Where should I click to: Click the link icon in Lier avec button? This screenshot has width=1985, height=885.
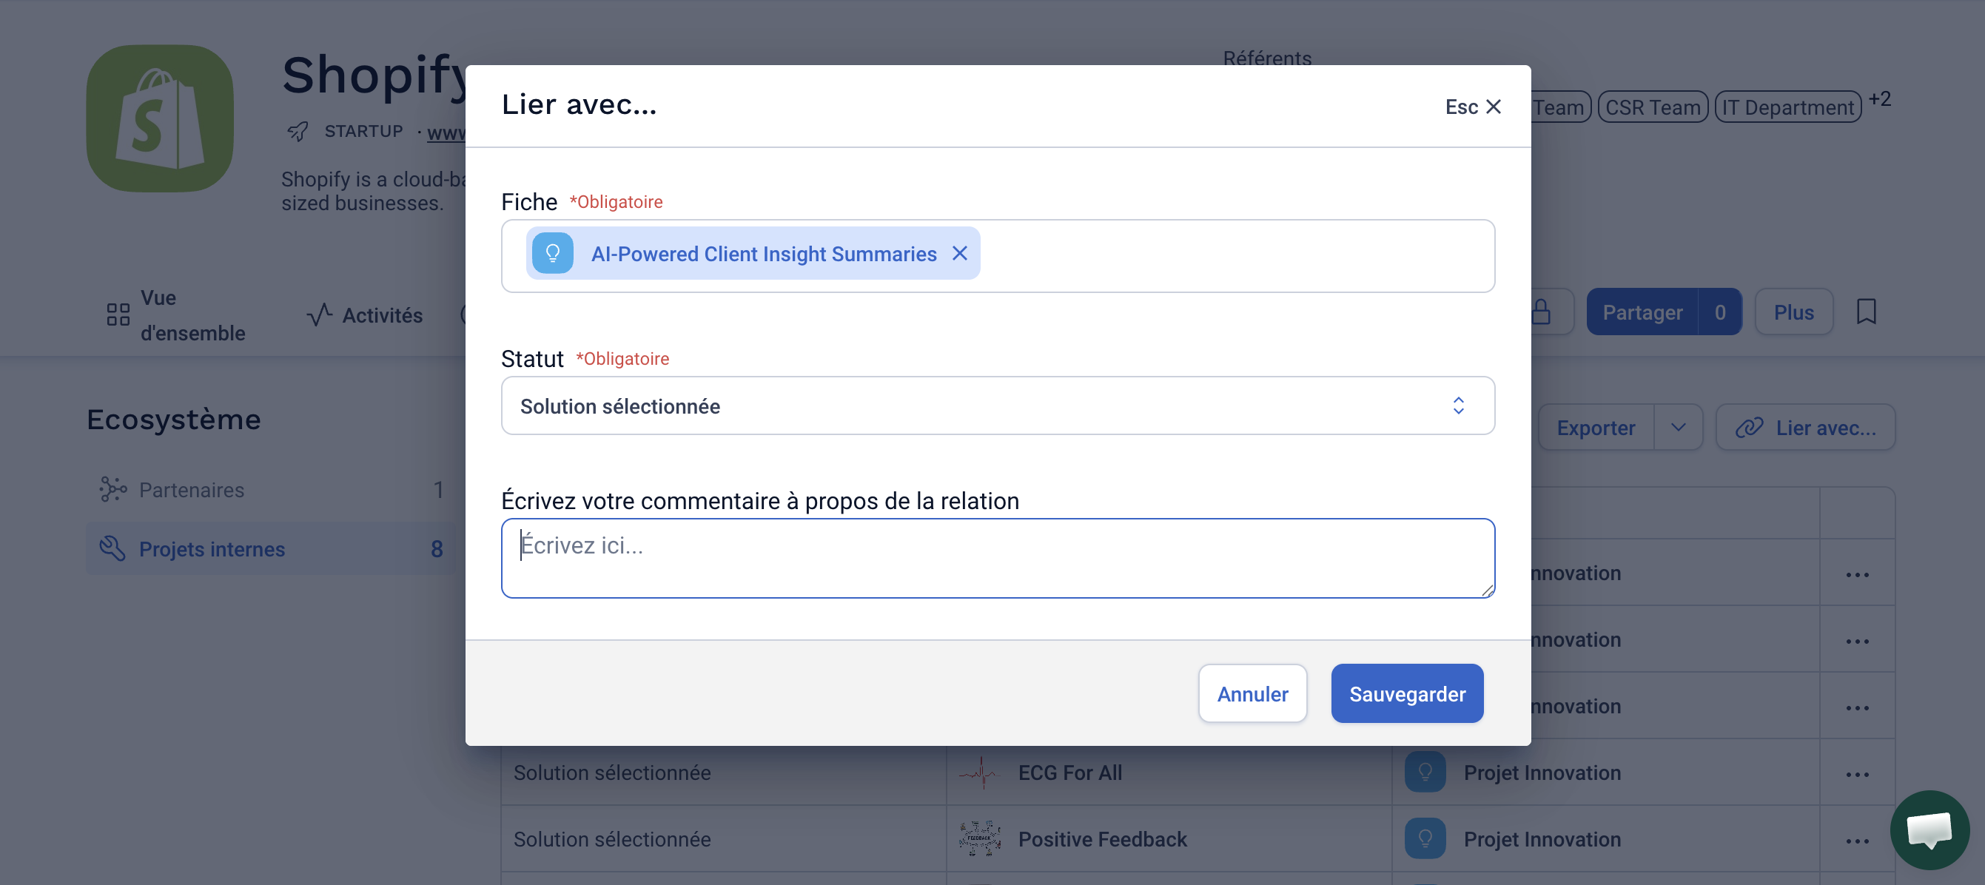pos(1749,428)
